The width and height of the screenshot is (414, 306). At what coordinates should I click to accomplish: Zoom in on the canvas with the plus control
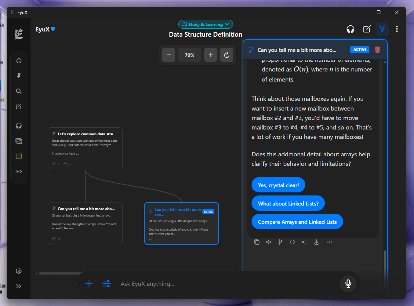click(x=210, y=55)
